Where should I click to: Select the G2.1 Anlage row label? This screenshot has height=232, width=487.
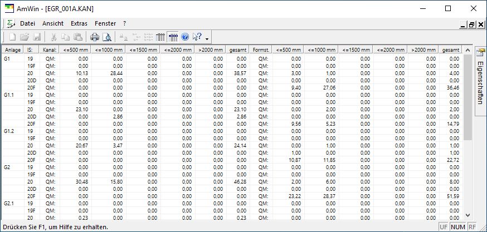(9, 204)
